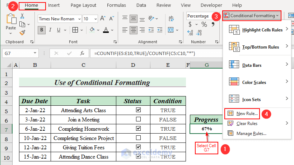294x165 pixels.
Task: Switch to the Home tab
Action: (x=32, y=5)
